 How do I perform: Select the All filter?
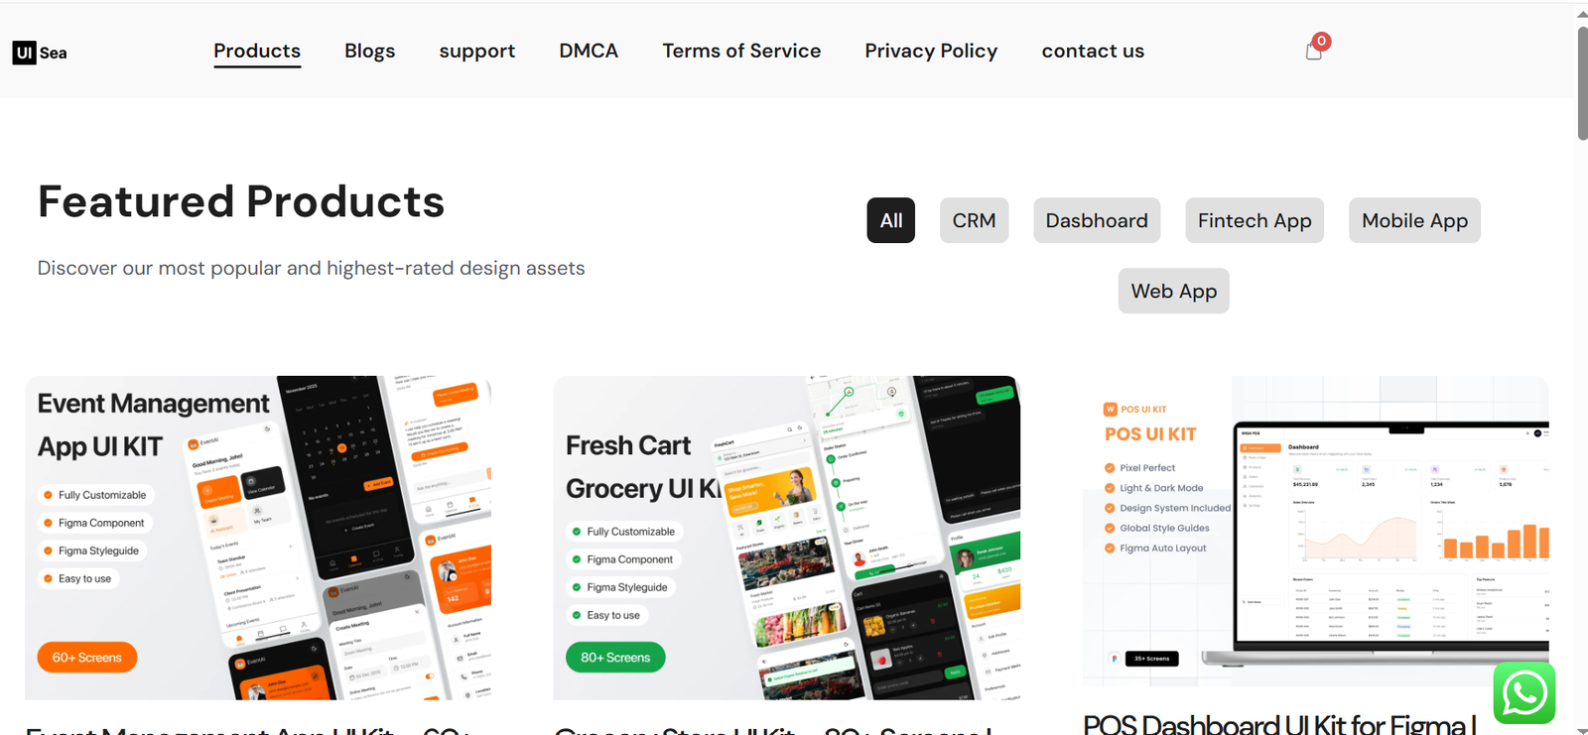(x=891, y=220)
